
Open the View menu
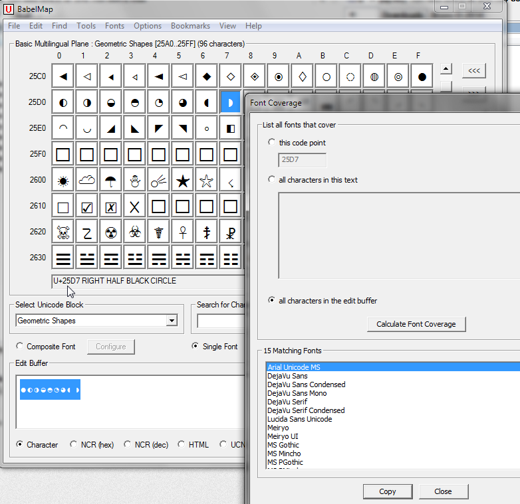tap(227, 26)
